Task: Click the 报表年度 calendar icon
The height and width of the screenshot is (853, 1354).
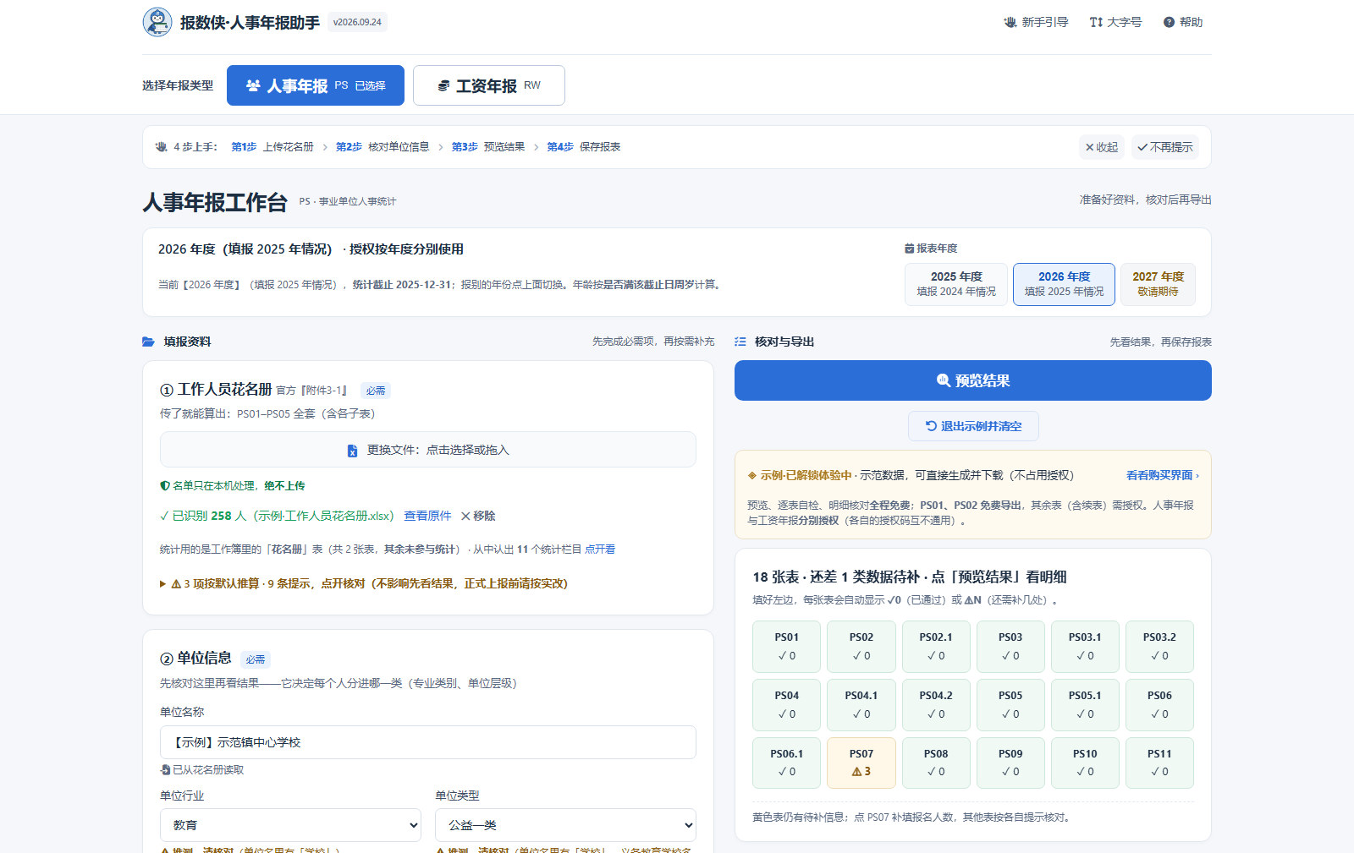Action: coord(909,249)
